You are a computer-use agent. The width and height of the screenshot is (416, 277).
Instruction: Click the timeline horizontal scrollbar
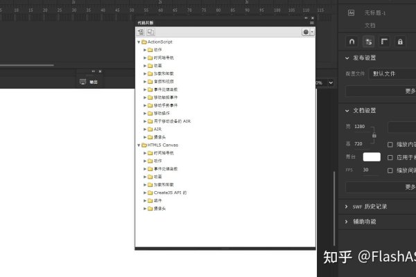click(27, 65)
